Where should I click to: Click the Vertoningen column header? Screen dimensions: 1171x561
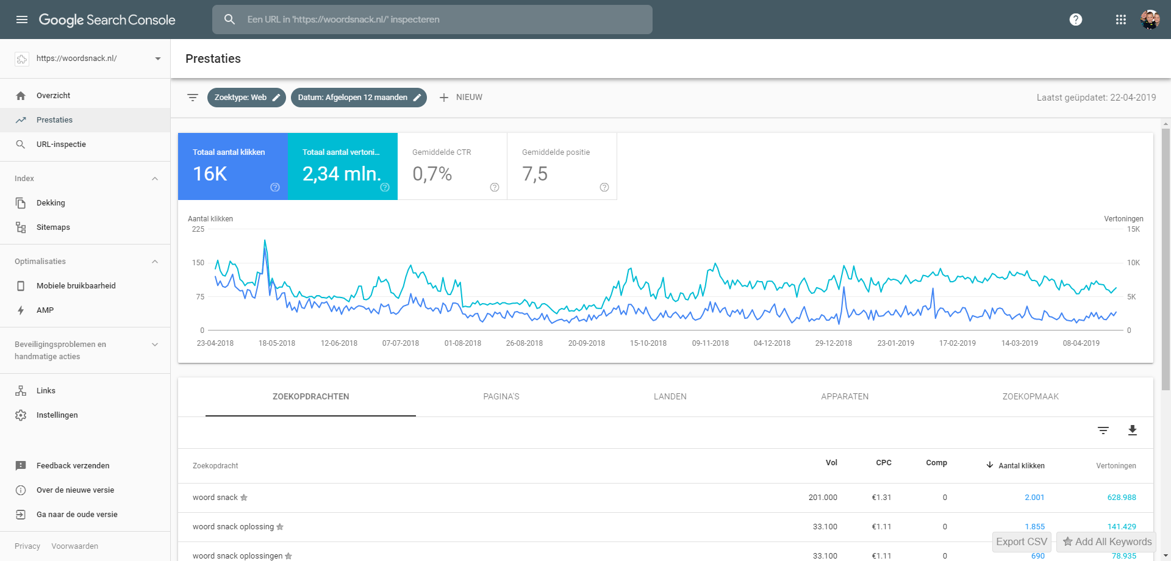pos(1116,466)
